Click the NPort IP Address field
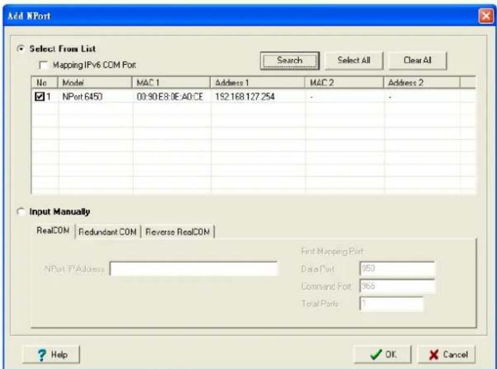 click(194, 269)
